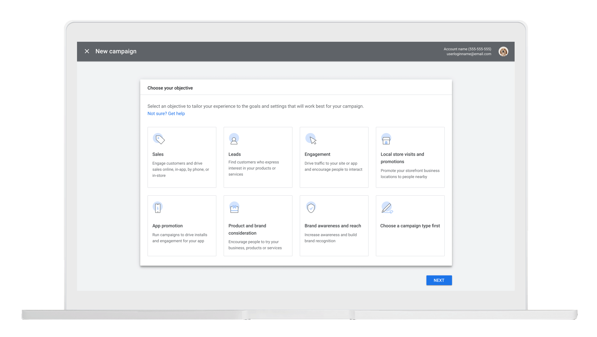Select the Engagement objective card title
The image size is (597, 337).
(317, 154)
